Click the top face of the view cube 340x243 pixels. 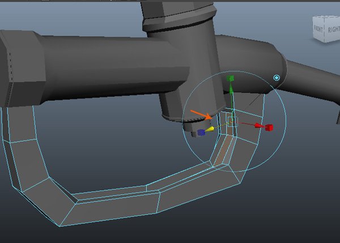[327, 18]
